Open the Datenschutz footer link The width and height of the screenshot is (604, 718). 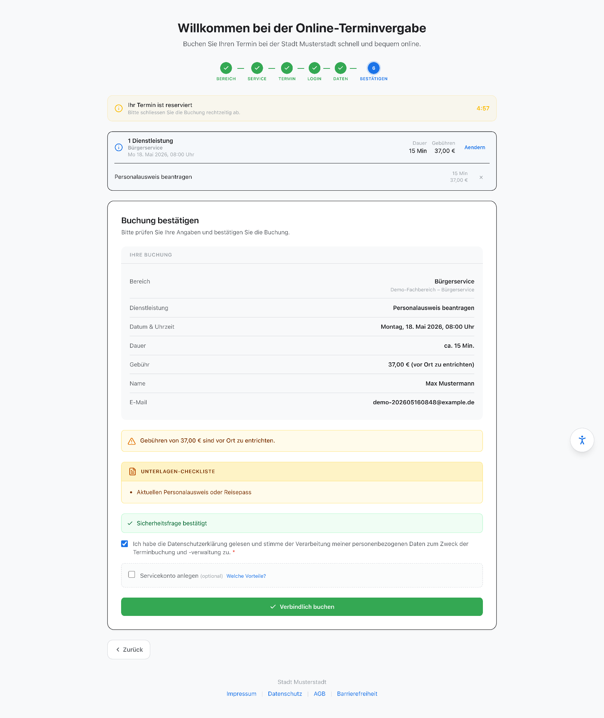(x=285, y=694)
